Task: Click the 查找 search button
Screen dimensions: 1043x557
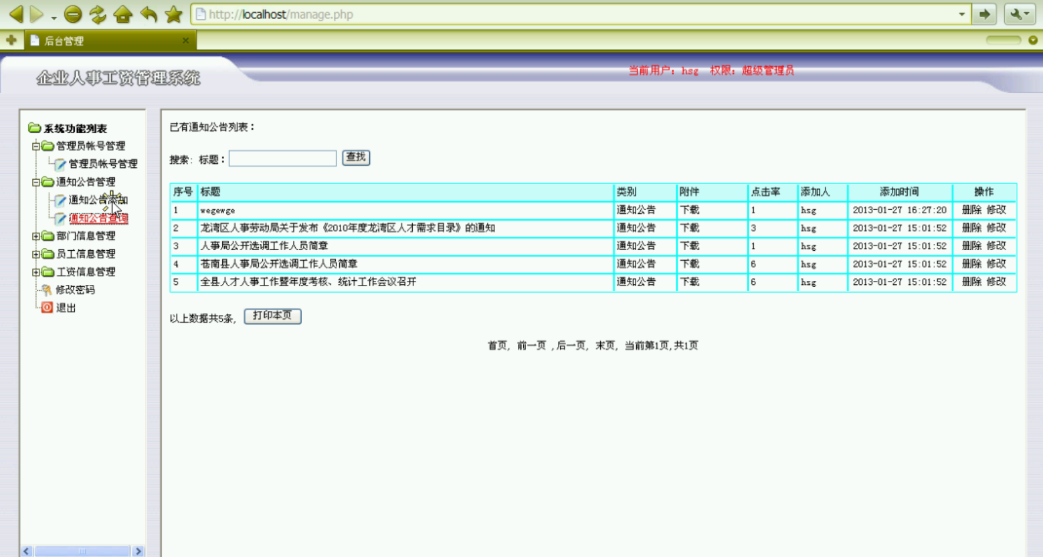Action: tap(356, 158)
